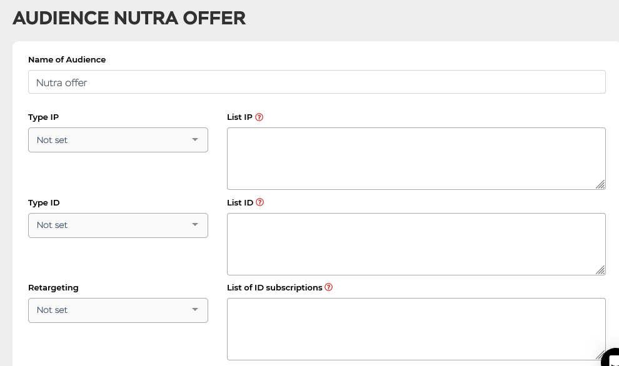Focus the Name of Audience input field
619x366 pixels.
[316, 82]
